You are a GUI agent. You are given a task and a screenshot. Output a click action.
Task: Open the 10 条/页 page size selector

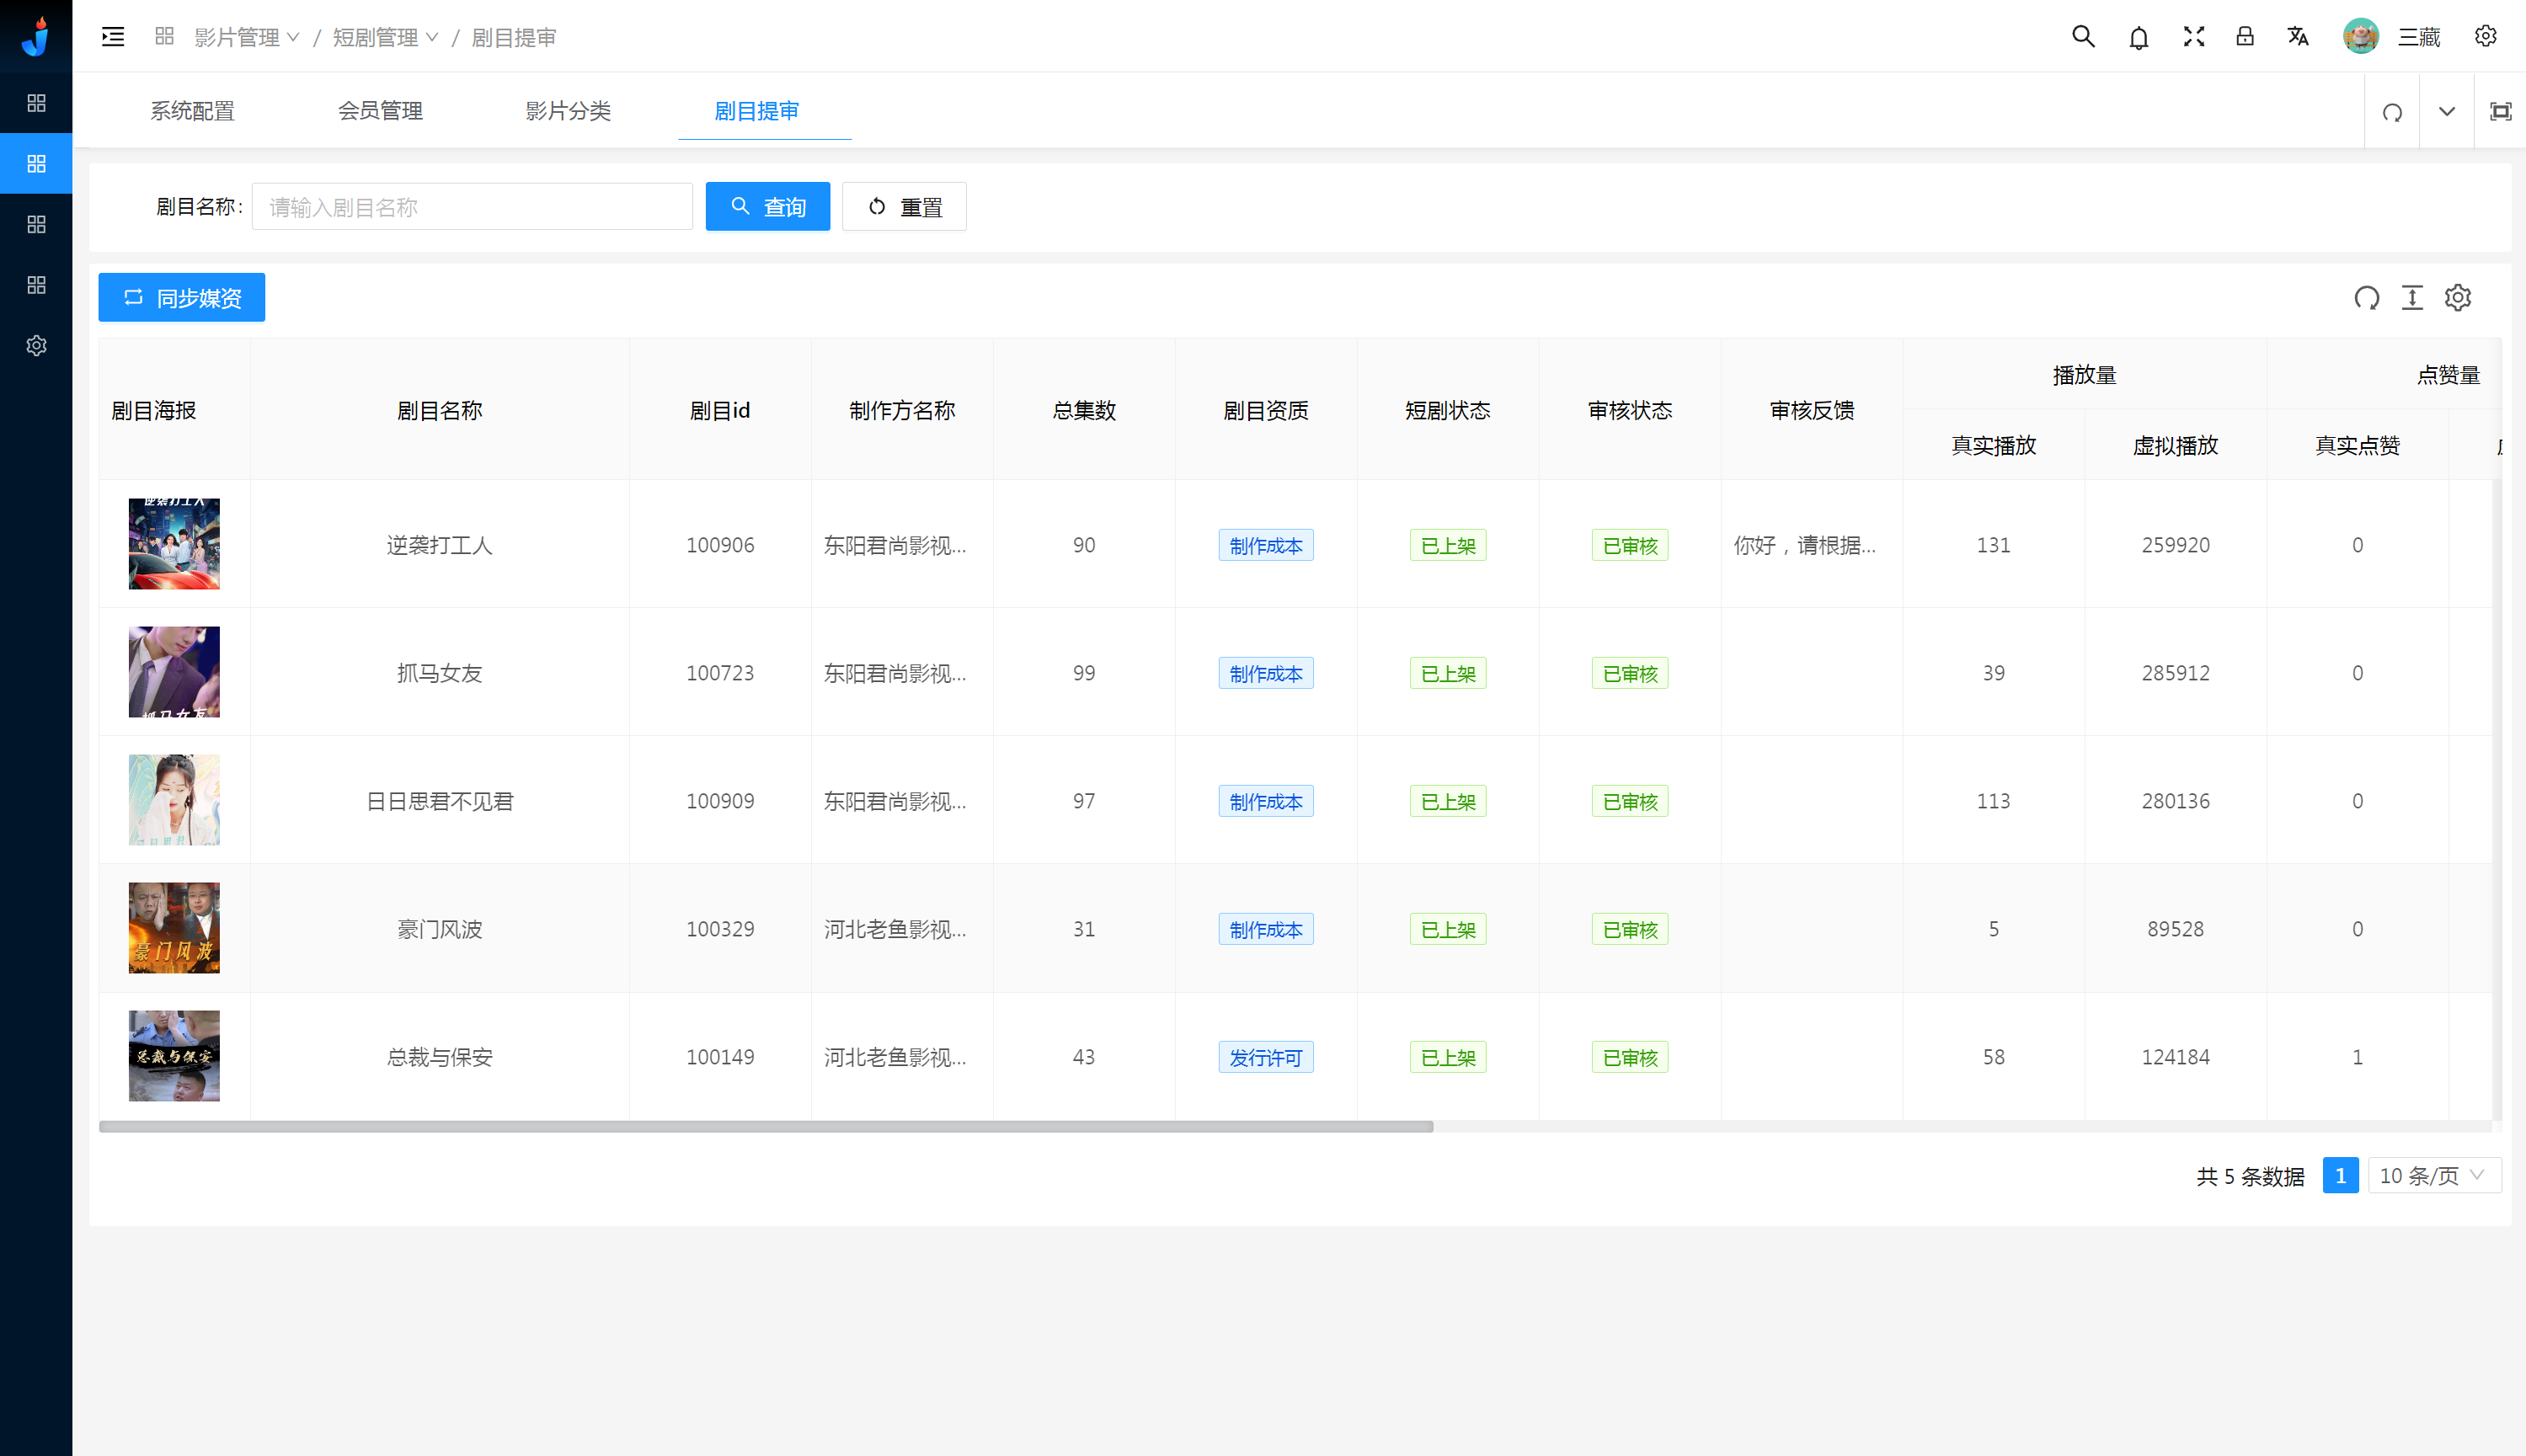pyautogui.click(x=2434, y=1176)
